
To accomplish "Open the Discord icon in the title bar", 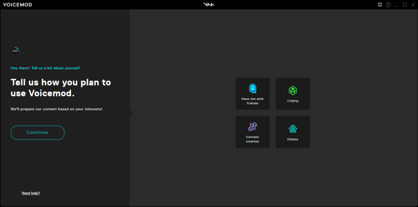I will (x=380, y=5).
